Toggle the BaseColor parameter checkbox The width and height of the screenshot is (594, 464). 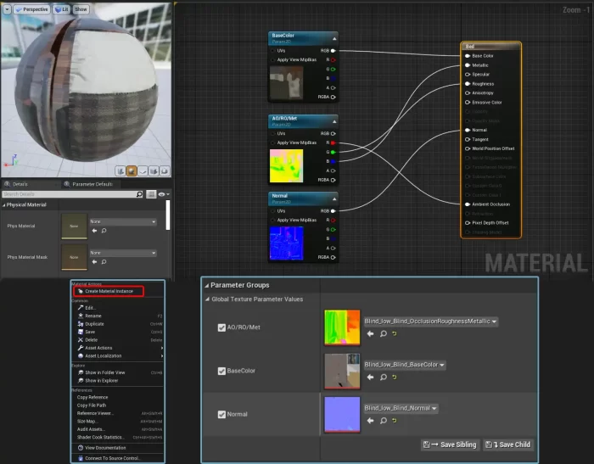click(221, 371)
